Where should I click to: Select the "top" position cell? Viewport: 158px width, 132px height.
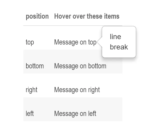(30, 42)
